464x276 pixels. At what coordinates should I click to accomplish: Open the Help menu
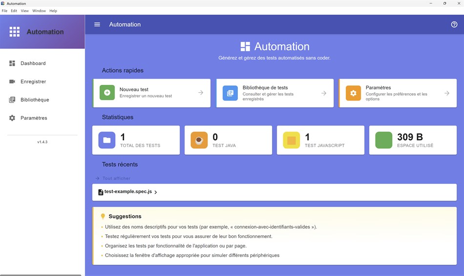coord(53,11)
